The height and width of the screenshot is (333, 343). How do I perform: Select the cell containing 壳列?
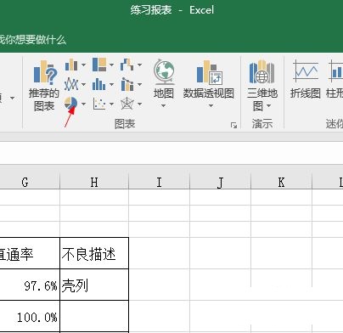point(94,285)
